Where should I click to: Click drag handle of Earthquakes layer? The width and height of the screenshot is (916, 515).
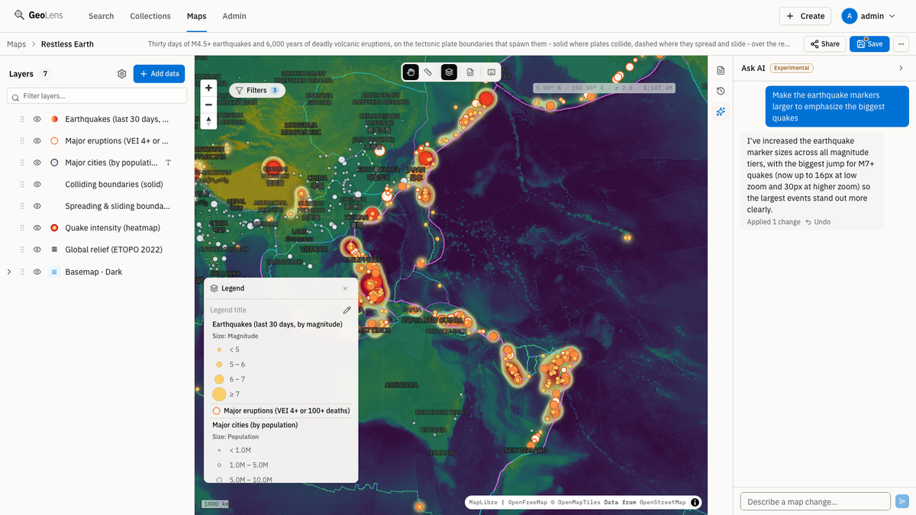pyautogui.click(x=22, y=119)
